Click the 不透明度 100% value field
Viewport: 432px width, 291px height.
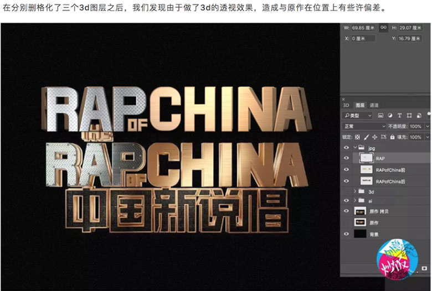416,126
